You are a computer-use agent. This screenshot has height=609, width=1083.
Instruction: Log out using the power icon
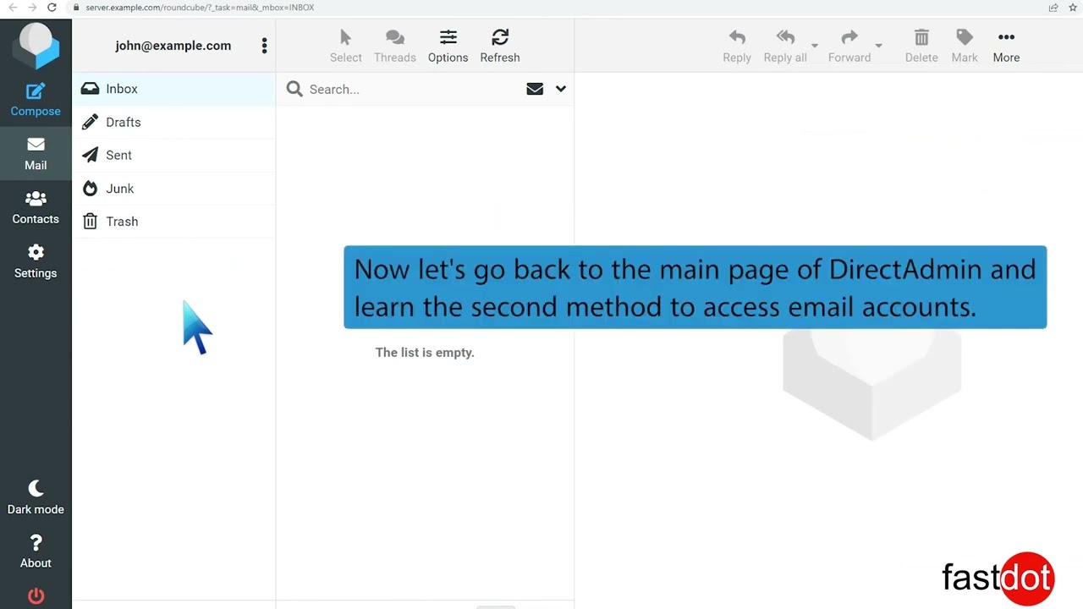tap(36, 595)
